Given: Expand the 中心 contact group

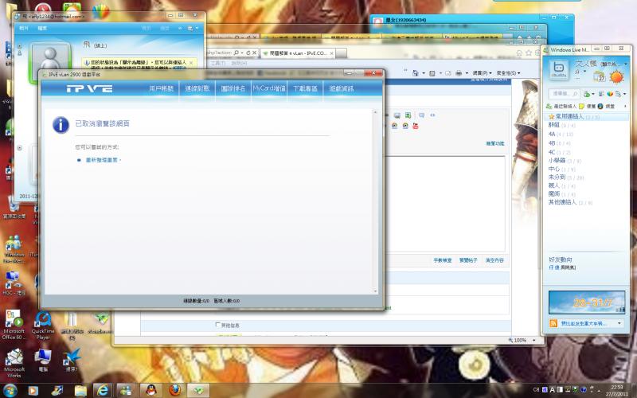Looking at the screenshot, I should 561,169.
